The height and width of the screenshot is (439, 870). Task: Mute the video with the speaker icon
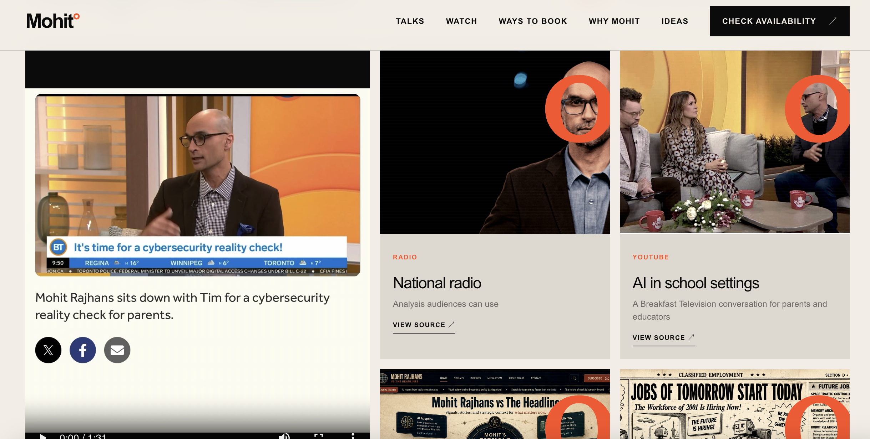point(284,436)
